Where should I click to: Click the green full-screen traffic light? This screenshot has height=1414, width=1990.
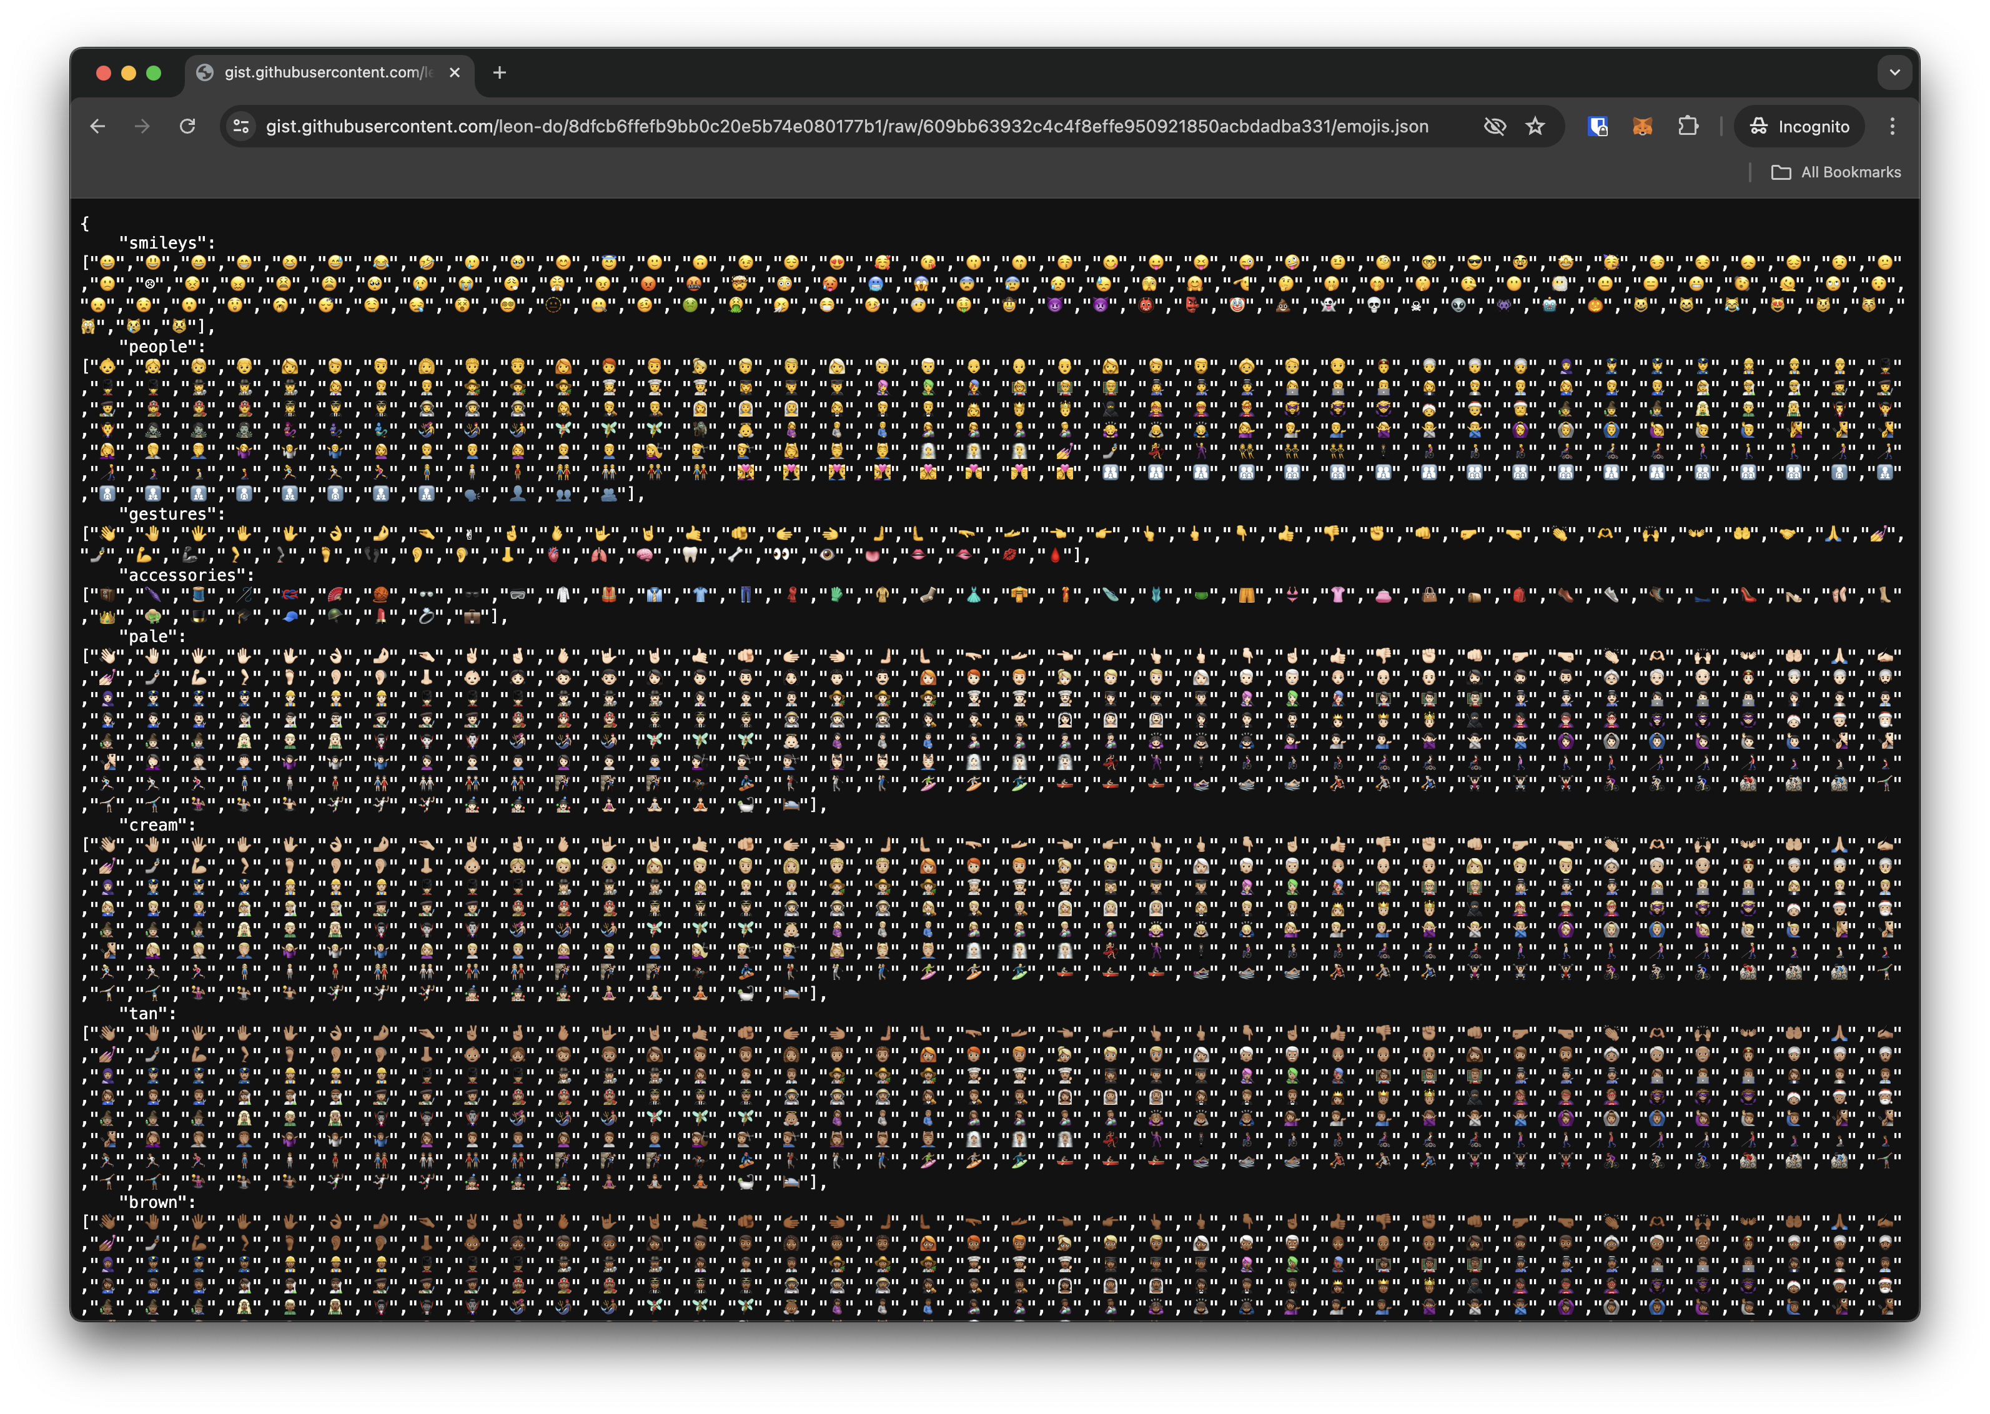155,72
